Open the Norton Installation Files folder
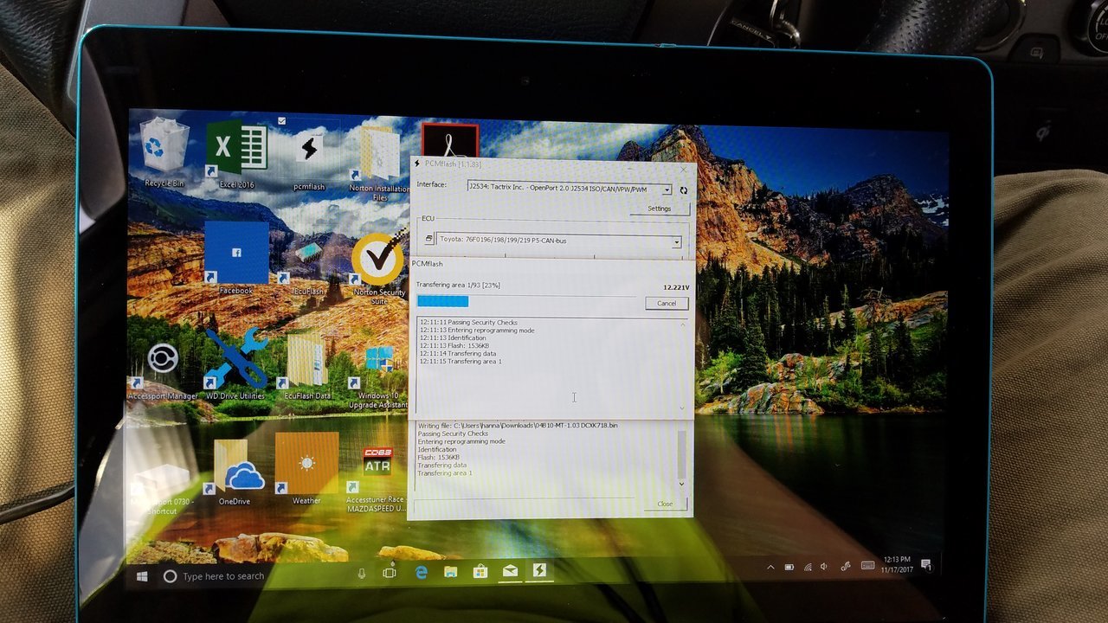Viewport: 1108px width, 623px height. tap(379, 163)
